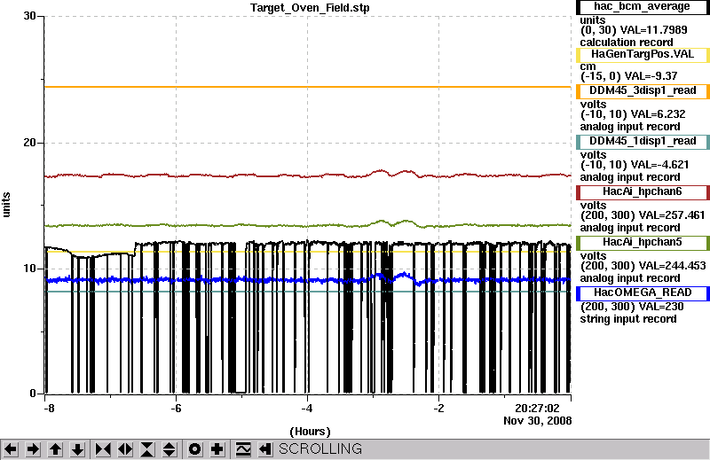Viewport: 710px width, 460px height.
Task: Click the auto-scale circle icon
Action: 194,449
